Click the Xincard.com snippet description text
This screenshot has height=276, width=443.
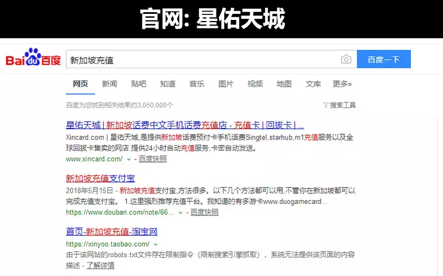point(210,142)
